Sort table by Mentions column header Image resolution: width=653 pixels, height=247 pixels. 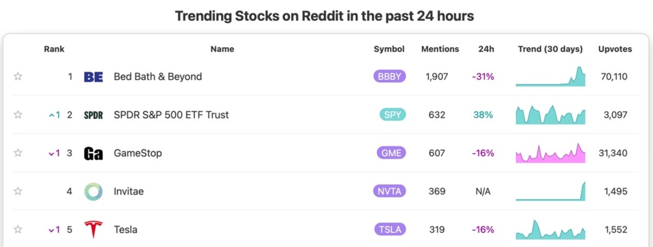(440, 49)
